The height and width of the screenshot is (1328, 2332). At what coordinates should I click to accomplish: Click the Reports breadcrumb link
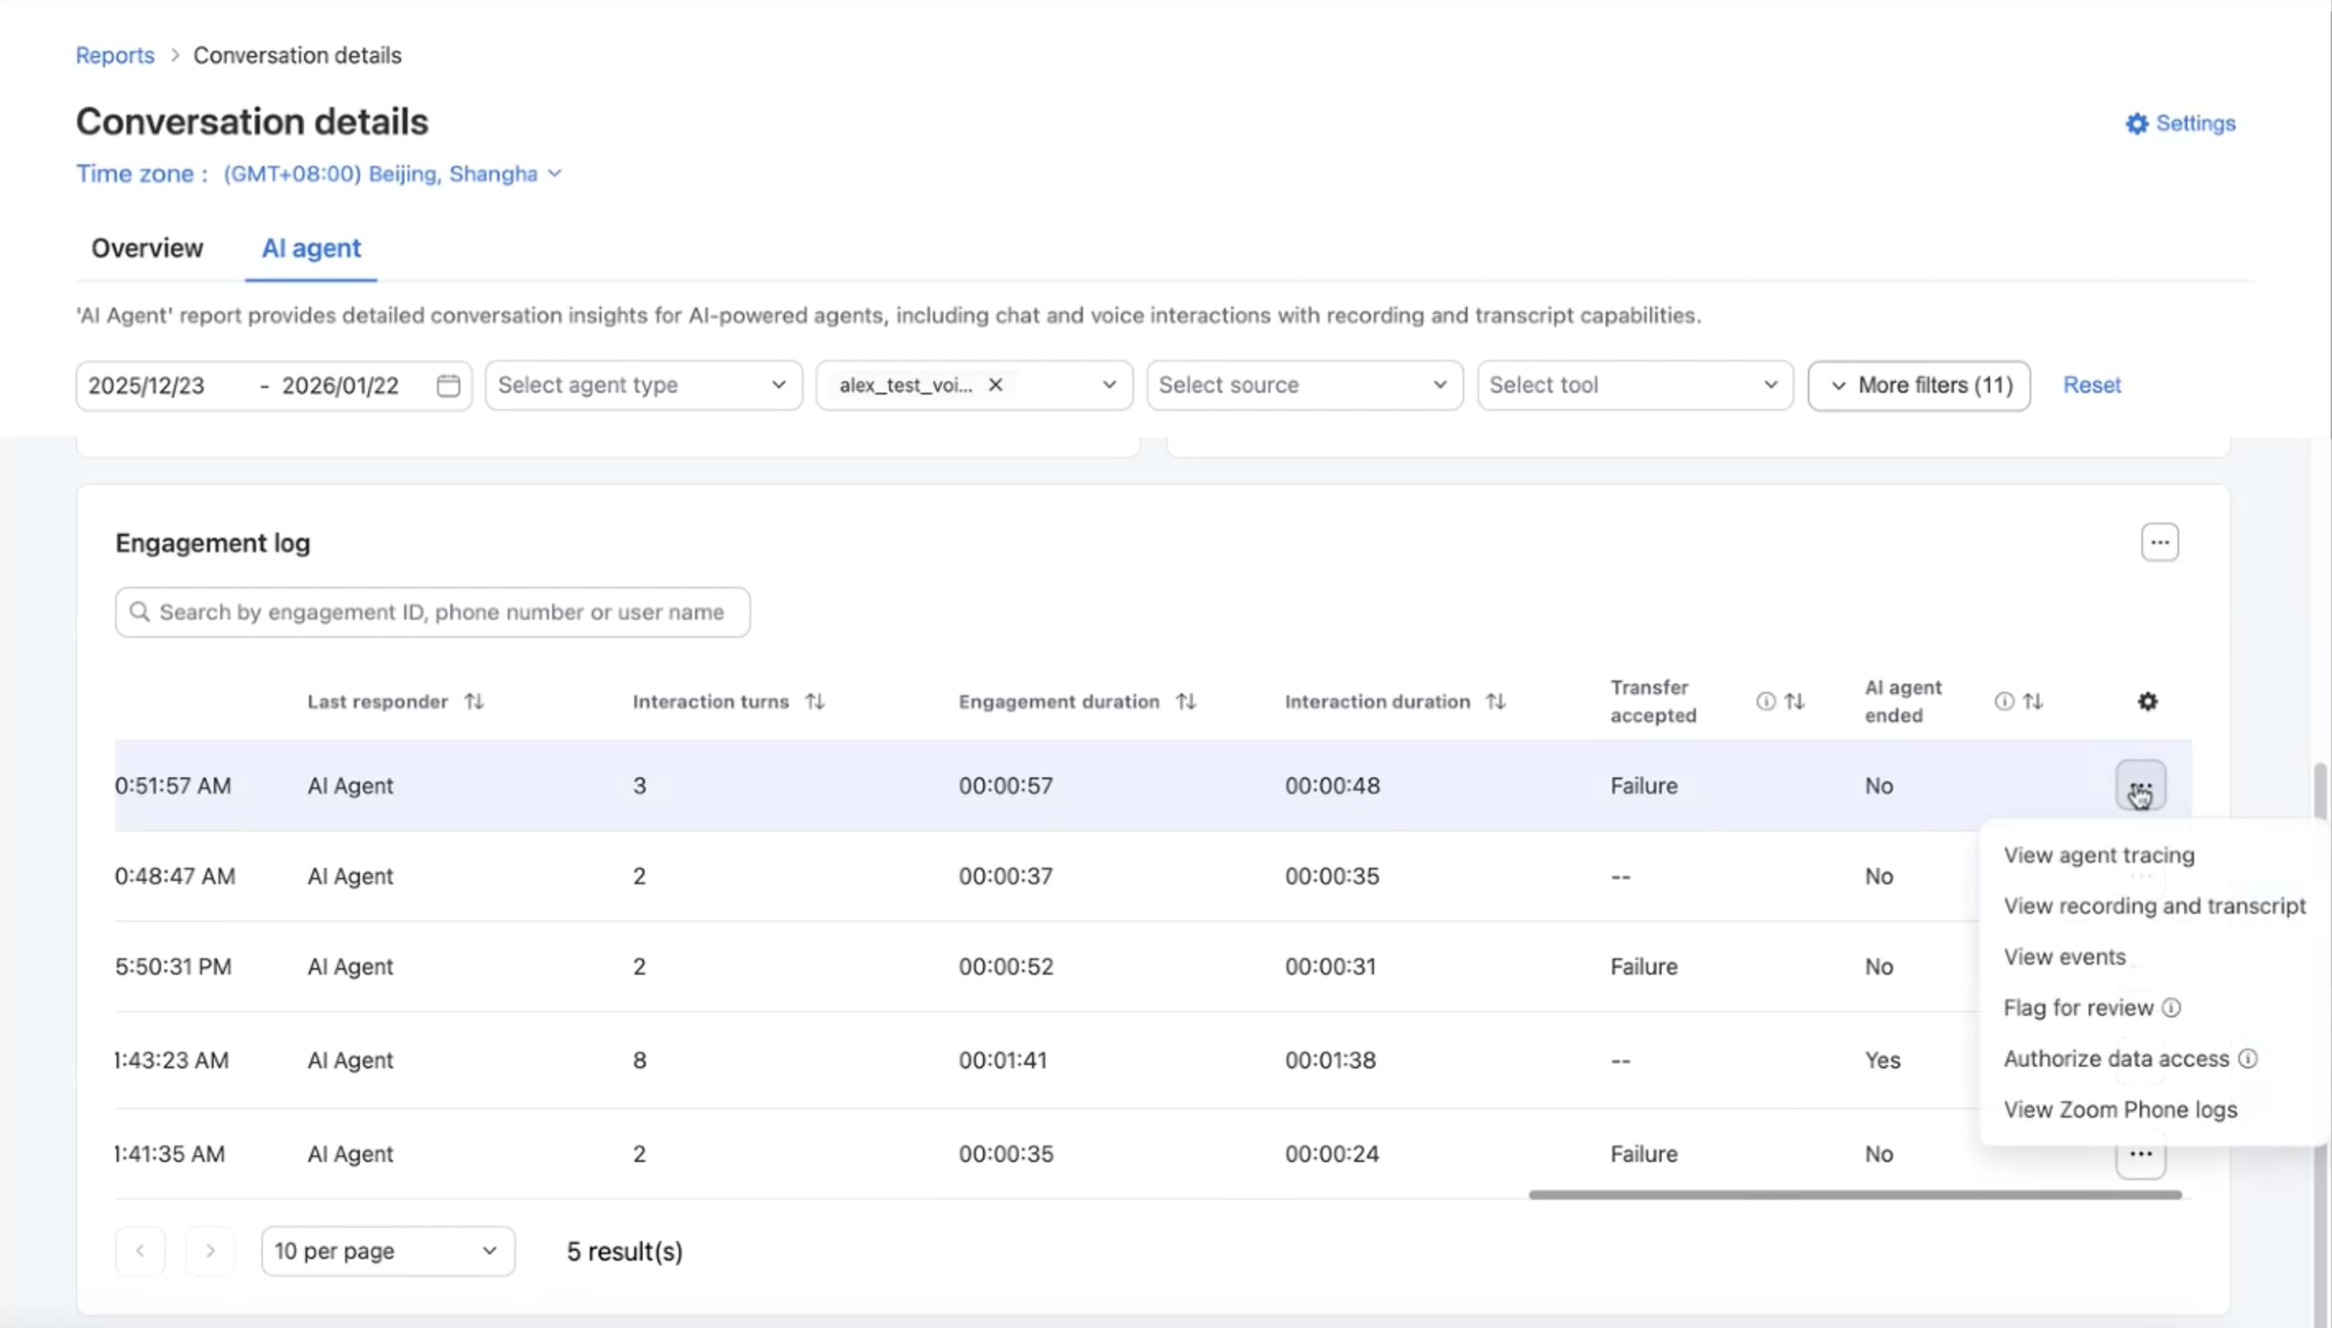pyautogui.click(x=115, y=56)
